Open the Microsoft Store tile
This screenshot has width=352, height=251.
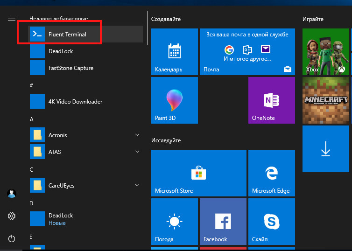pos(199,173)
